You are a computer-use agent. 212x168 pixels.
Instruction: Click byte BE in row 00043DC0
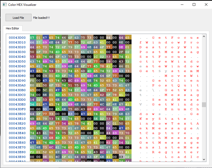[x=46, y=95]
